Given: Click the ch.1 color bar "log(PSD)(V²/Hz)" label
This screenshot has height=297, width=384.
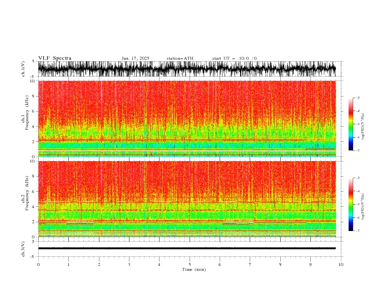Looking at the screenshot, I should point(363,127).
